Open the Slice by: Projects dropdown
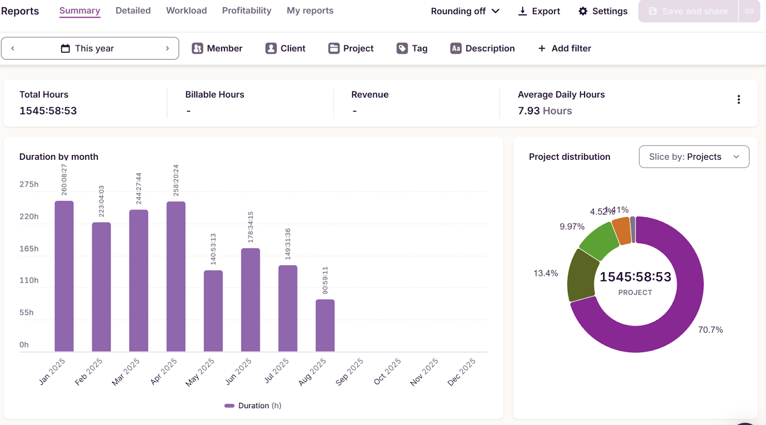The image size is (766, 425). 694,157
